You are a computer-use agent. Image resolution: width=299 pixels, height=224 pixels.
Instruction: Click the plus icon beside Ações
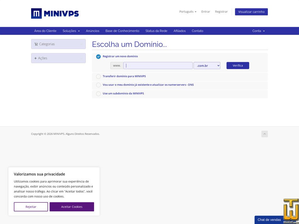click(36, 58)
